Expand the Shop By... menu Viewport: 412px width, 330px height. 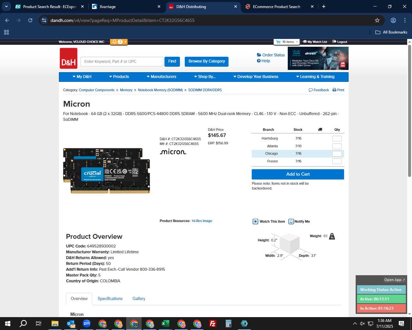(x=205, y=77)
